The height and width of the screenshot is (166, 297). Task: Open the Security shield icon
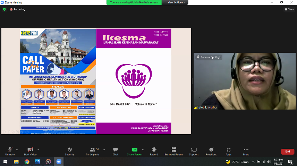pyautogui.click(x=69, y=150)
